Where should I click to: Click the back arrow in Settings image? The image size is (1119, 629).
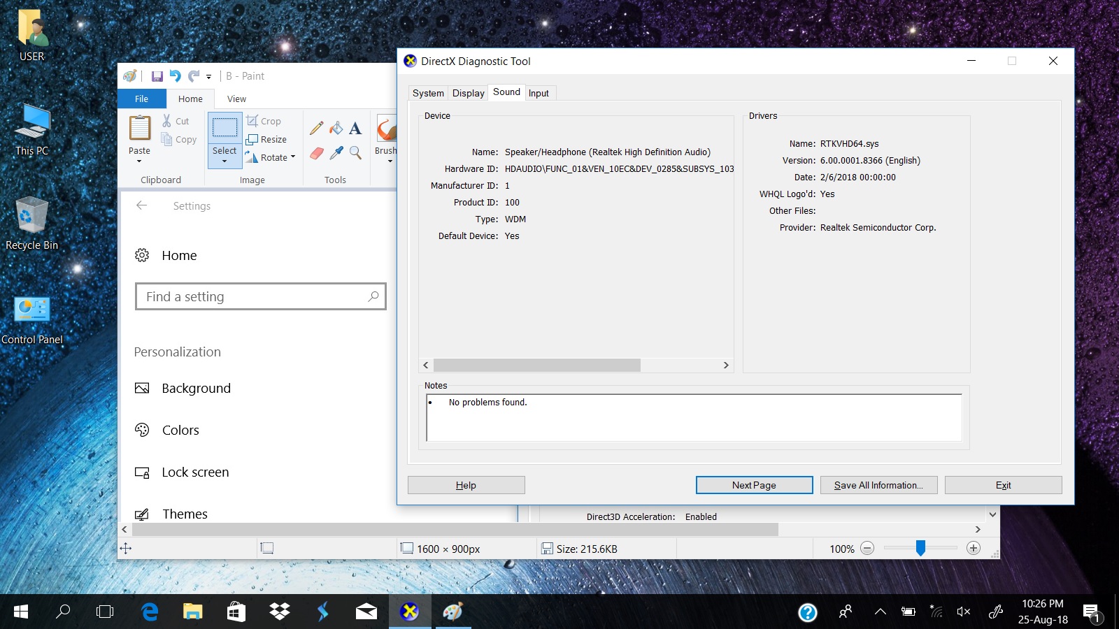coord(142,205)
